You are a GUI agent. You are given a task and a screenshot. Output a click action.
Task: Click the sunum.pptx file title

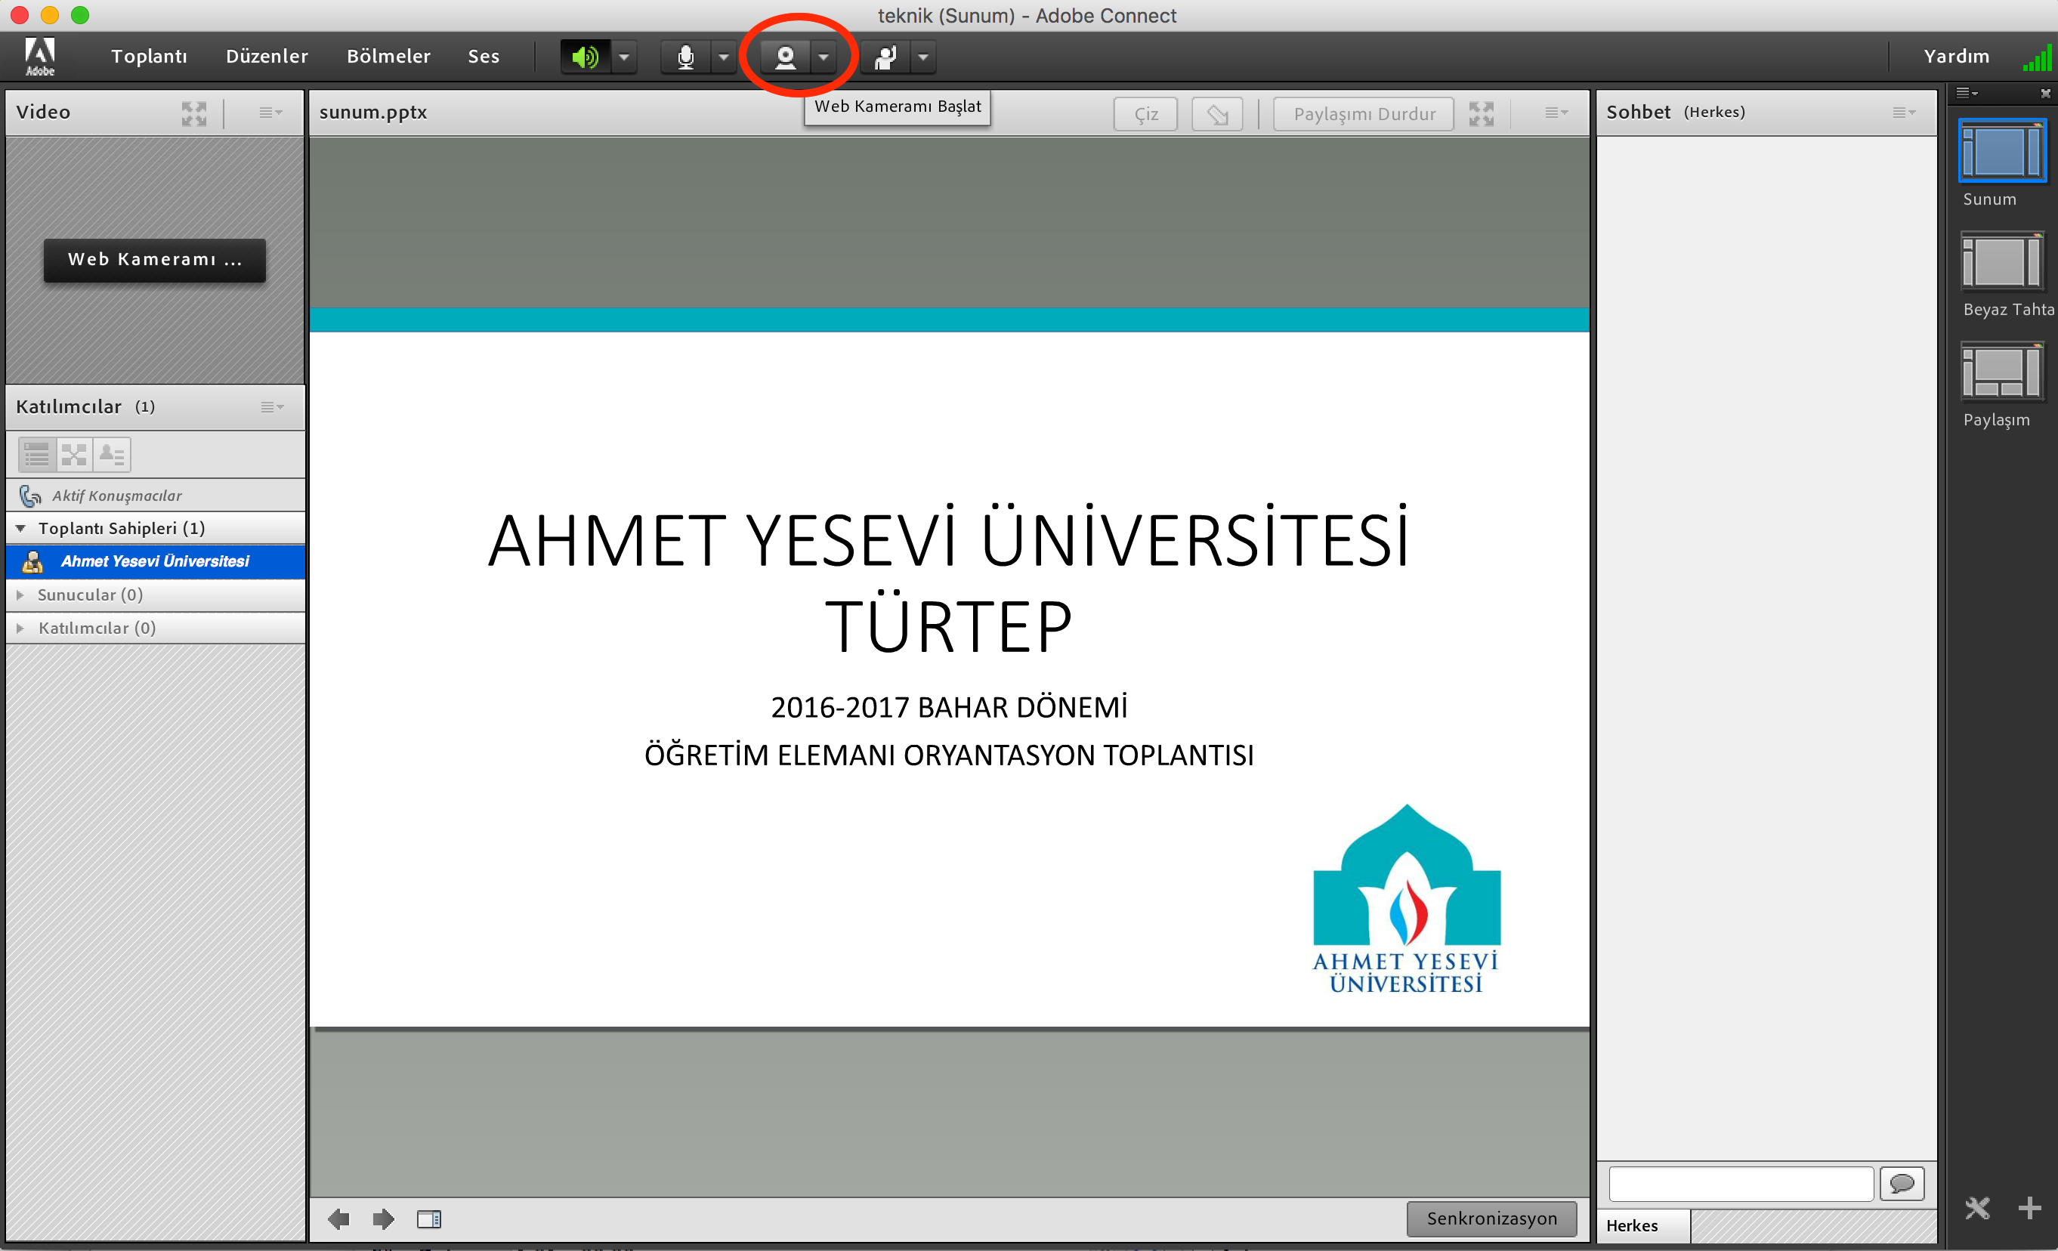[372, 113]
